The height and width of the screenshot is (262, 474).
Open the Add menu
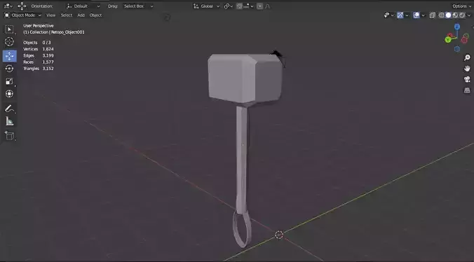[81, 15]
